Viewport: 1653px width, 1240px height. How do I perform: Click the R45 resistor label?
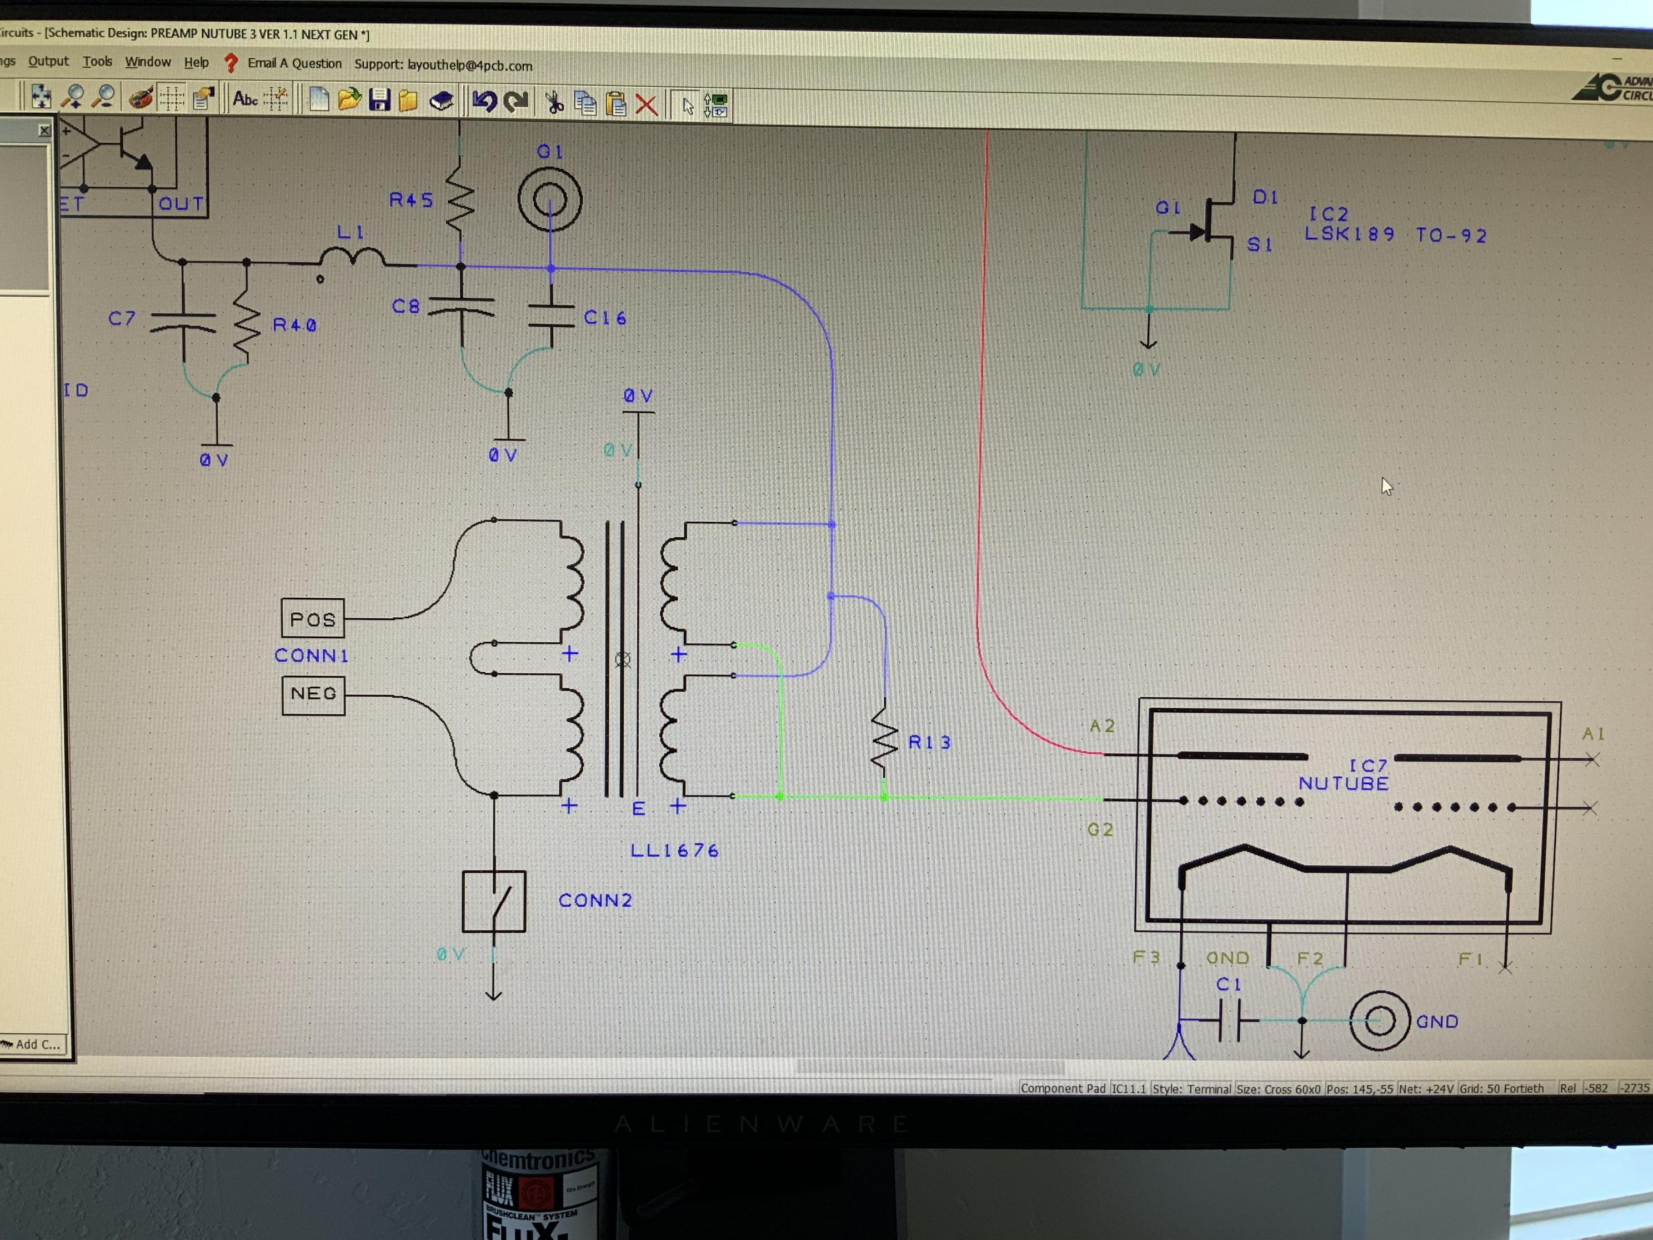(411, 199)
